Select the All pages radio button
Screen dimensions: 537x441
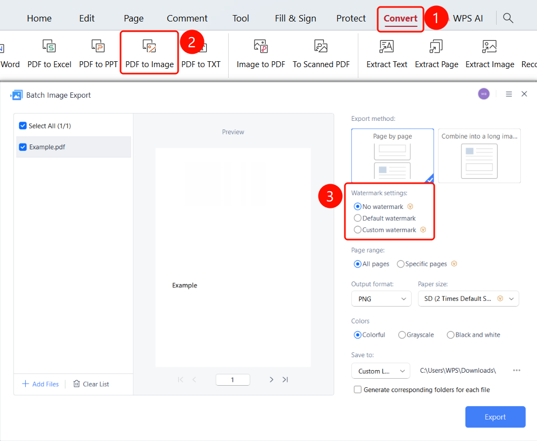(x=357, y=264)
